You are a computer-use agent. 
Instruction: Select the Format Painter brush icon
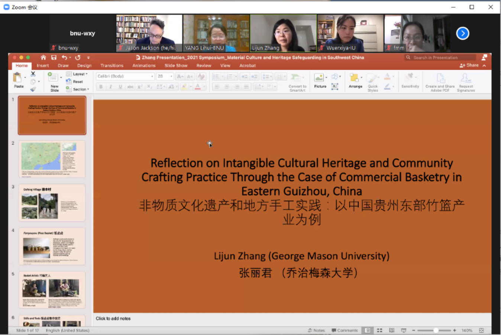[x=33, y=89]
